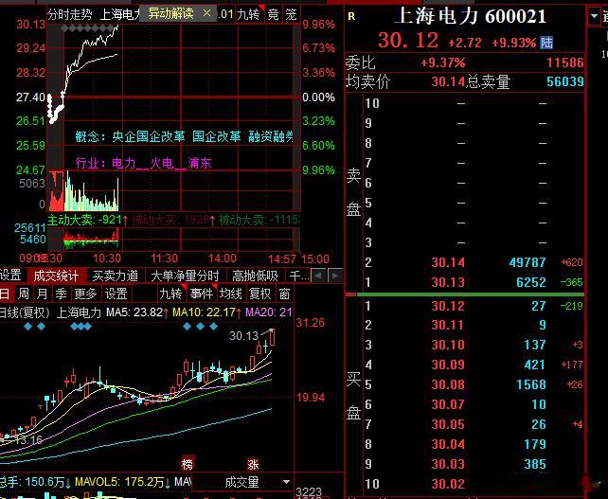Click the 竞 button above the intraday chart
The image size is (608, 499).
click(274, 14)
